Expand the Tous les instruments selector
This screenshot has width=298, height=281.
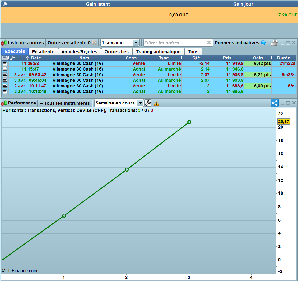tap(65, 103)
